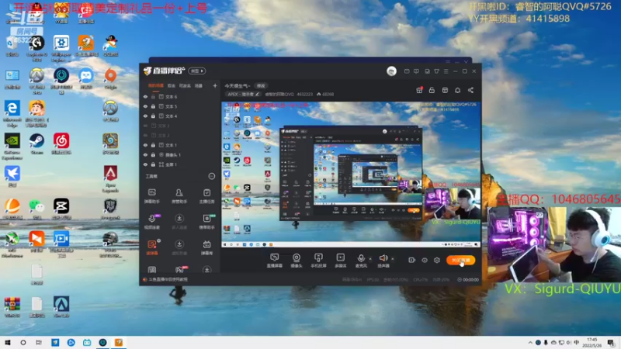Open Apex Legends desktop shortcut
Viewport: 621px width, 349px height.
(x=110, y=179)
